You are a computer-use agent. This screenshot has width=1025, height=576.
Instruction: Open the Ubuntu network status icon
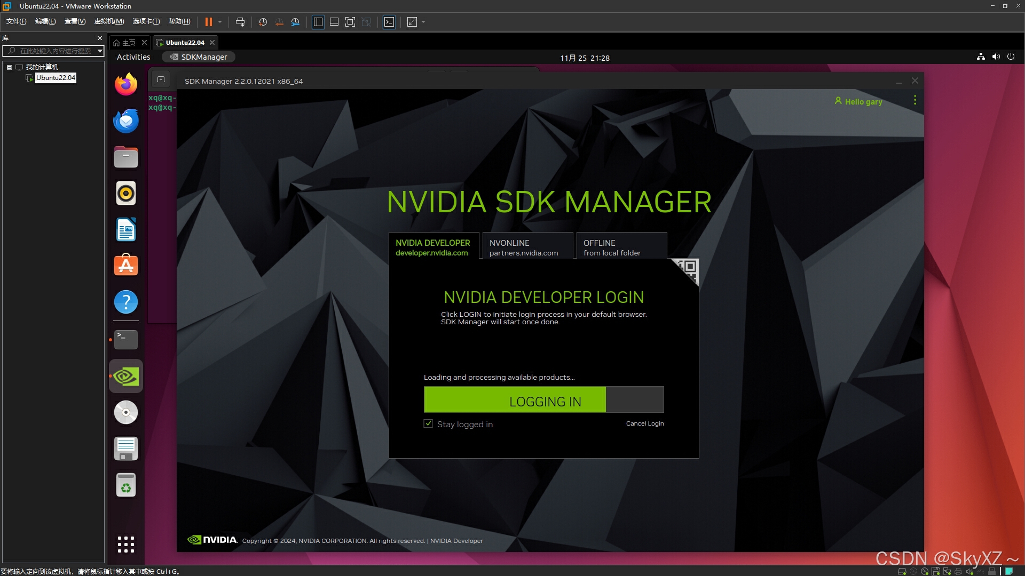[981, 57]
